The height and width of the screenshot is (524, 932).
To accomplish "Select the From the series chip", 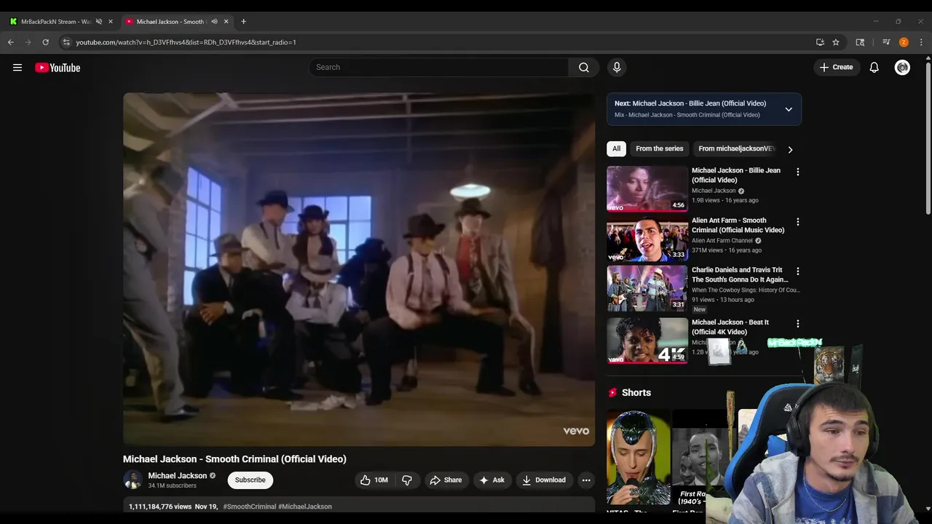I will [659, 148].
